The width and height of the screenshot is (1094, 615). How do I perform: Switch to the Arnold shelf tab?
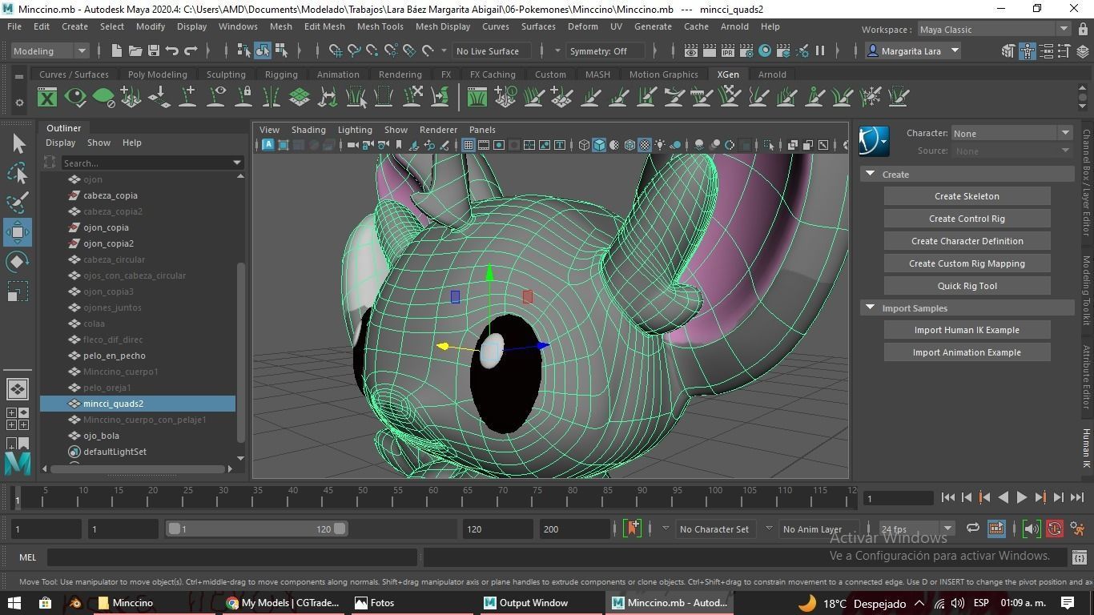[x=772, y=74]
